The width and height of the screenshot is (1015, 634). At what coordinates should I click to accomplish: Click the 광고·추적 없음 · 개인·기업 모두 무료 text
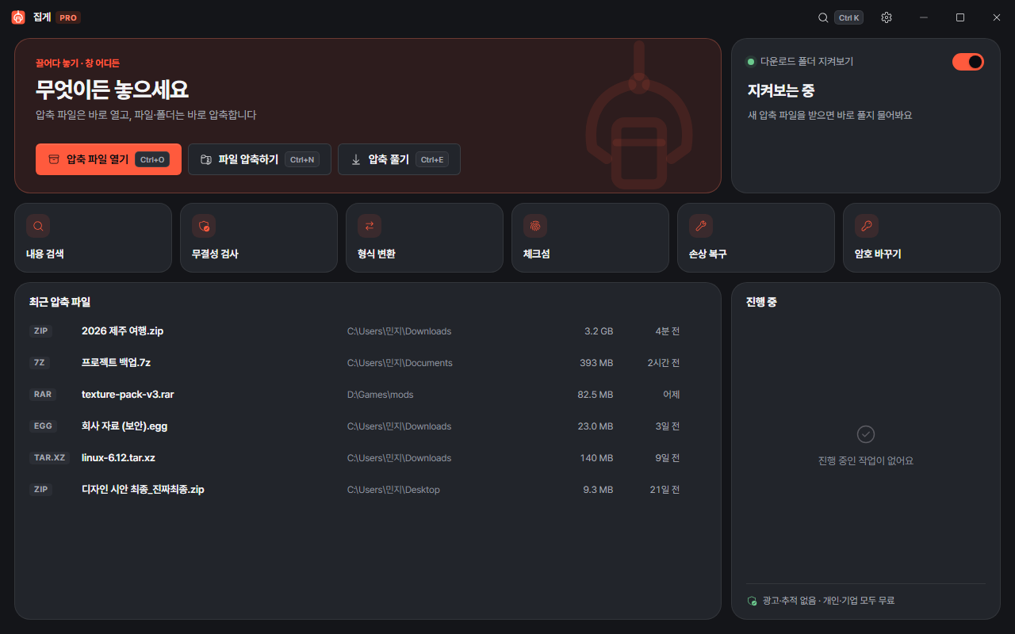pos(829,601)
